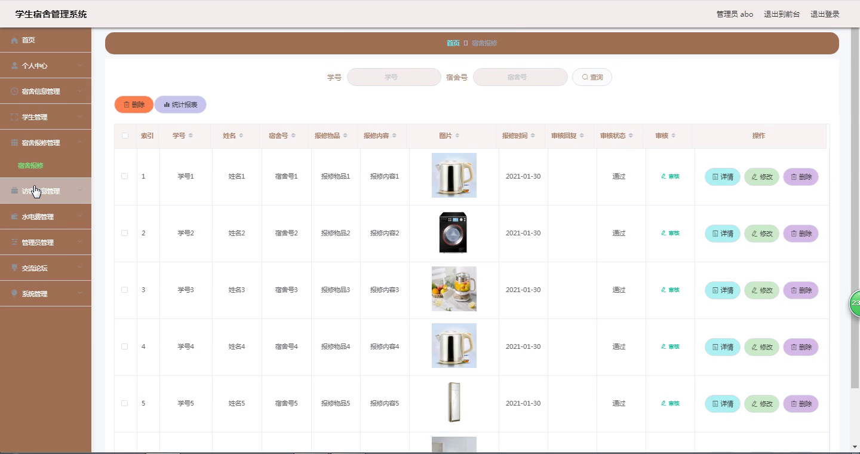Click the icon next to 宿舍信息管理

coord(15,91)
